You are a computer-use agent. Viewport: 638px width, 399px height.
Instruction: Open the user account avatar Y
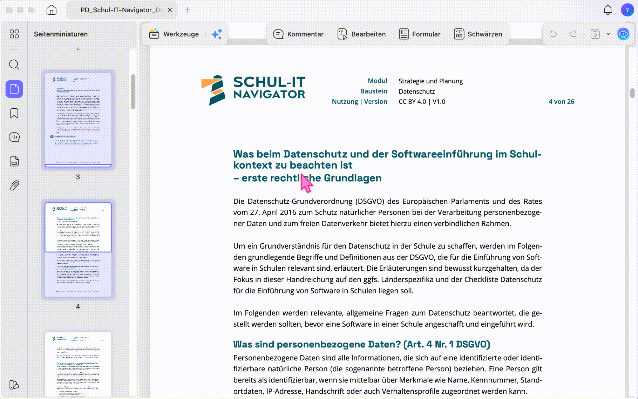click(627, 10)
